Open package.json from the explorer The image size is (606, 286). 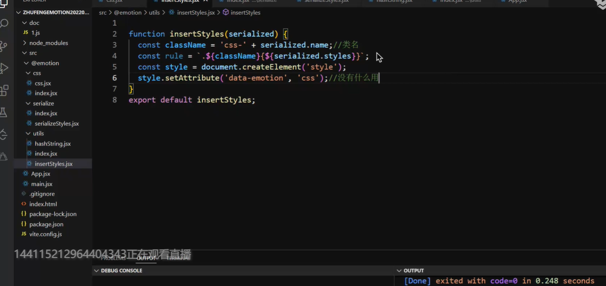tap(46, 224)
